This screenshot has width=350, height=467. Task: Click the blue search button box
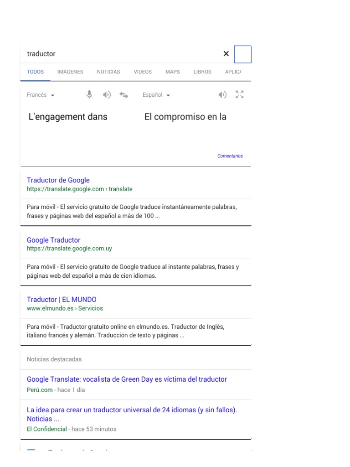tap(243, 54)
